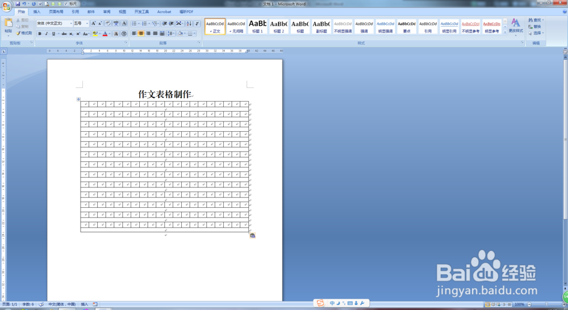568x310 pixels.
Task: Increase paragraph indent
Action: 172,23
